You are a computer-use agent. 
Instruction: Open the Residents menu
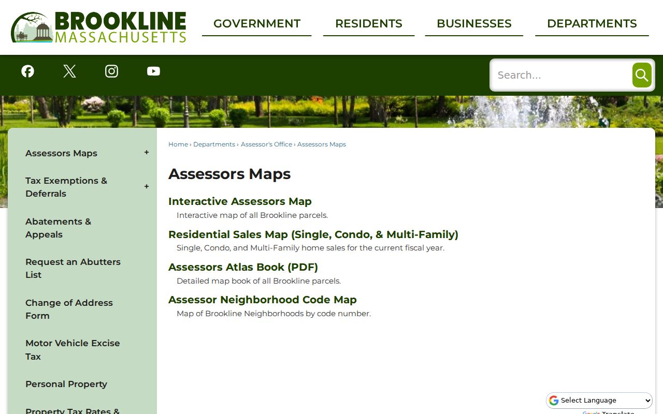coord(369,24)
